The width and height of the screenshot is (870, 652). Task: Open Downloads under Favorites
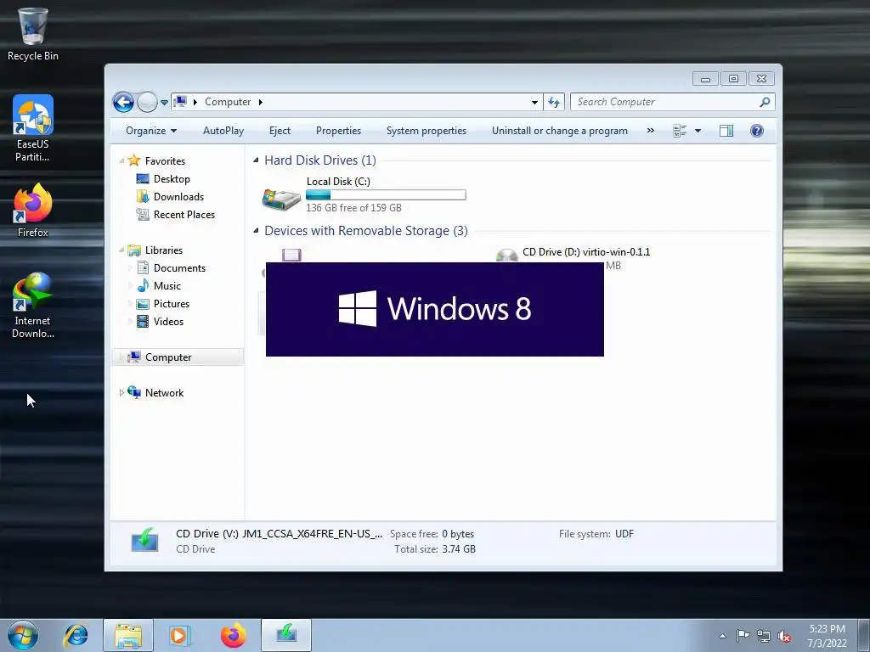178,197
